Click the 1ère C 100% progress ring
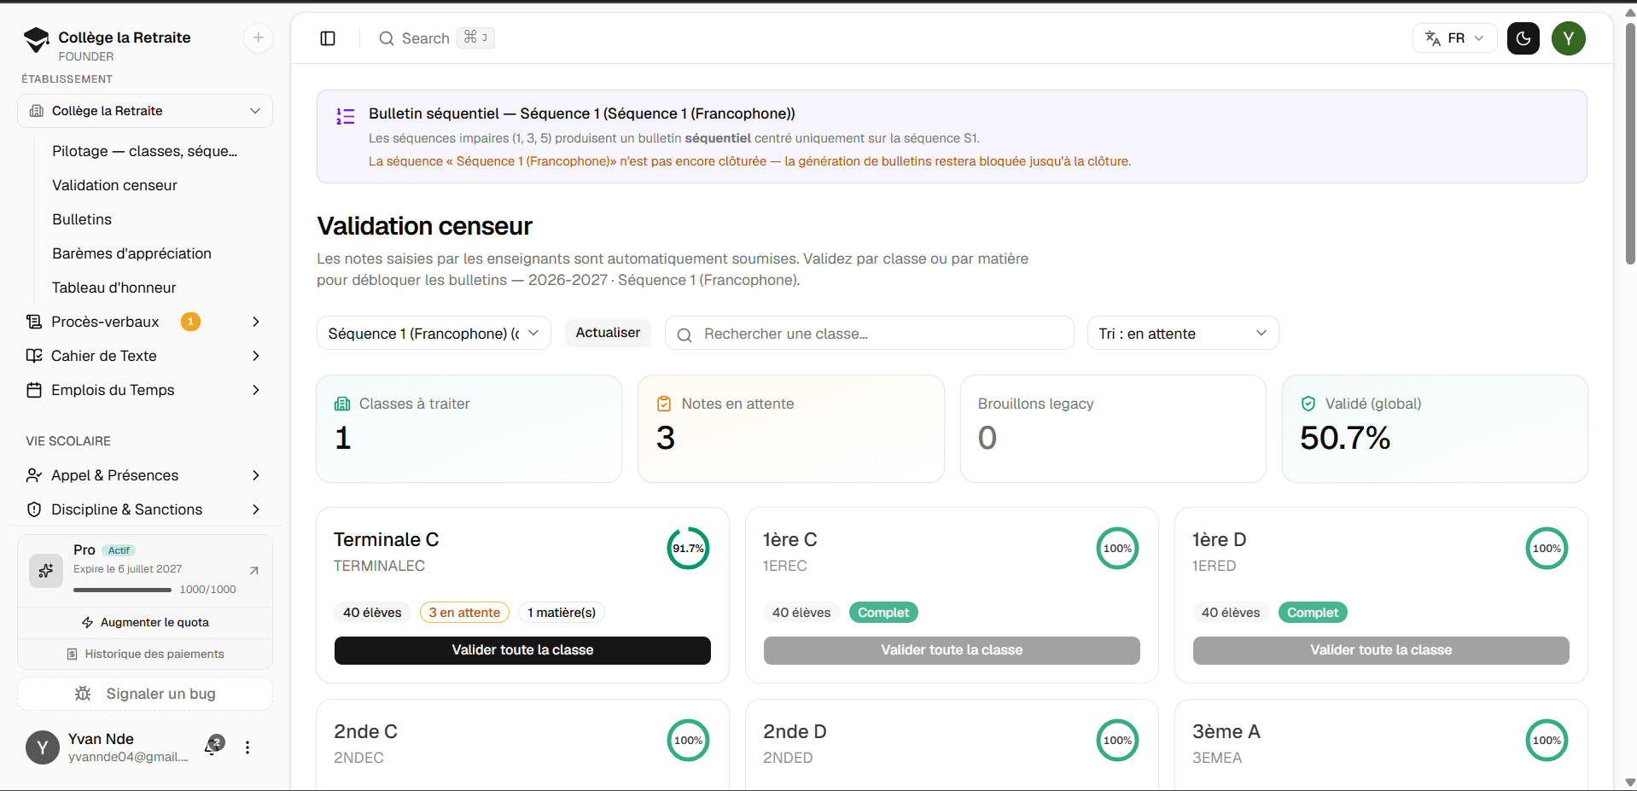This screenshot has width=1637, height=791. (1117, 549)
